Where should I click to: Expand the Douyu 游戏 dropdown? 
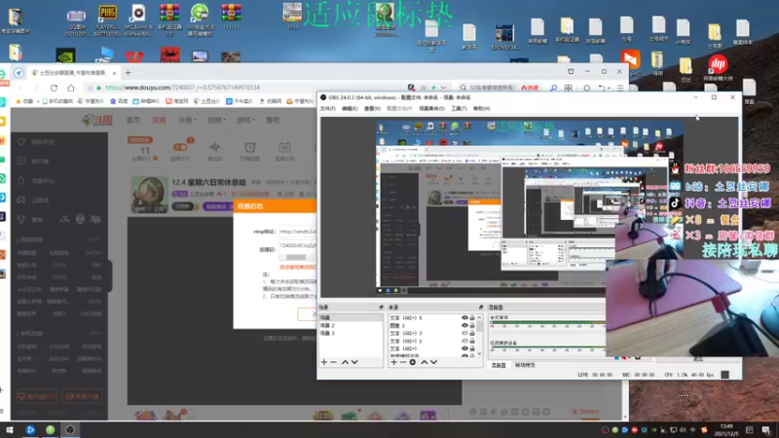[x=245, y=120]
